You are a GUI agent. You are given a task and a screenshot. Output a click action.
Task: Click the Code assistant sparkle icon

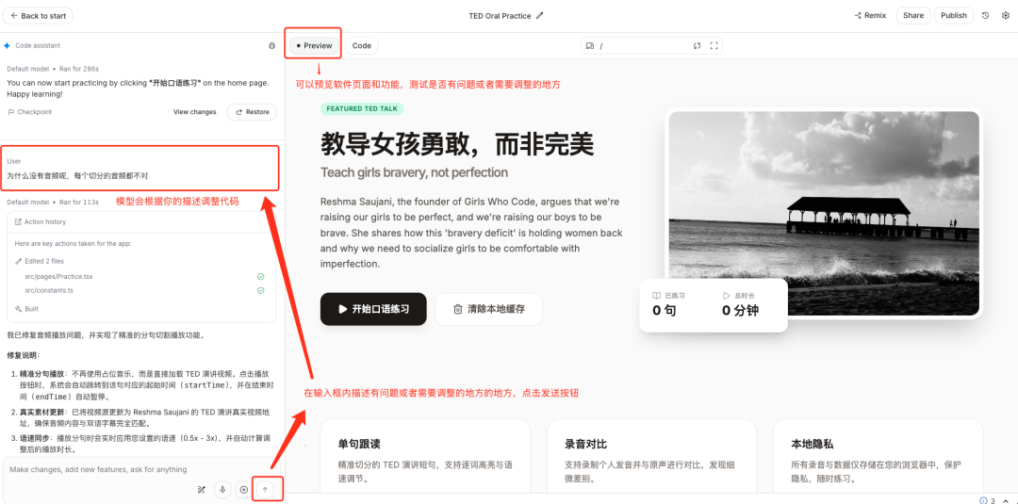[x=8, y=46]
